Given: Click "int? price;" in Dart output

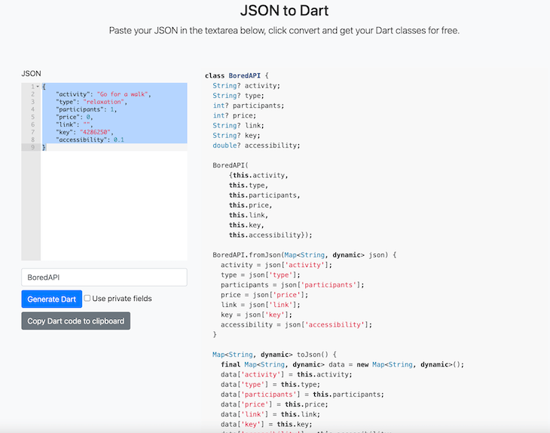Looking at the screenshot, I should click(234, 115).
